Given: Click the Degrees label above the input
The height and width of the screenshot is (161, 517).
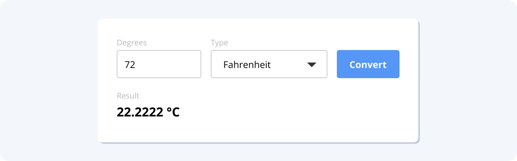Looking at the screenshot, I should coord(132,43).
